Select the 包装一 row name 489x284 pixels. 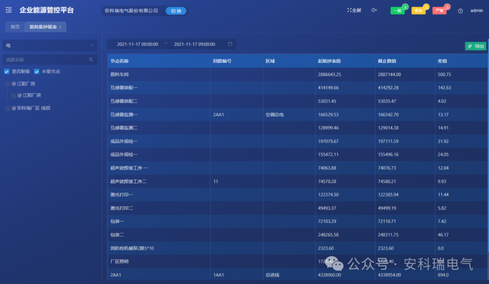(117, 221)
